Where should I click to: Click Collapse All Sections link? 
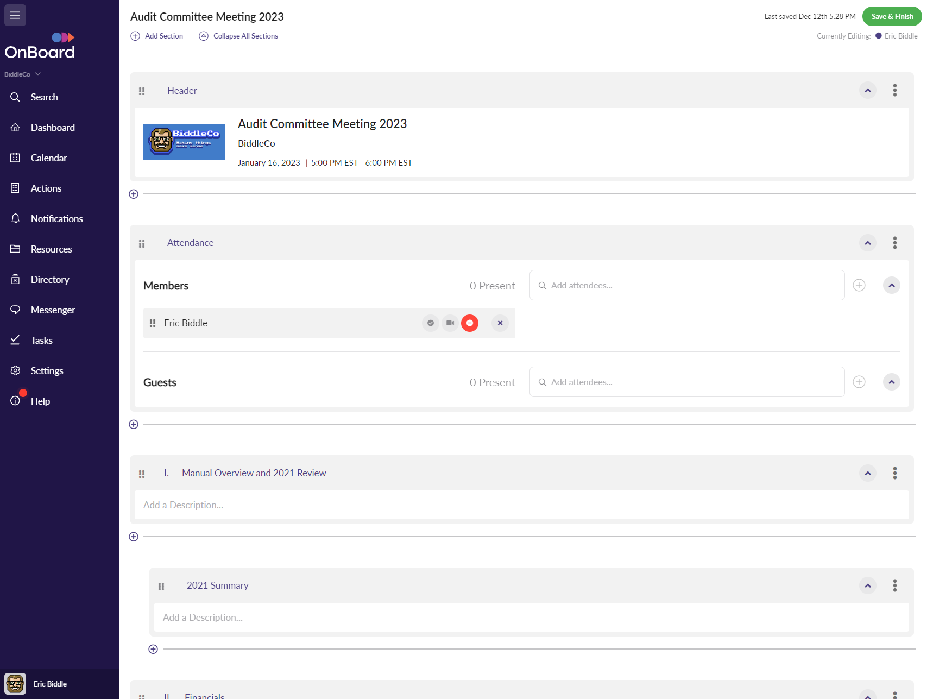point(245,36)
